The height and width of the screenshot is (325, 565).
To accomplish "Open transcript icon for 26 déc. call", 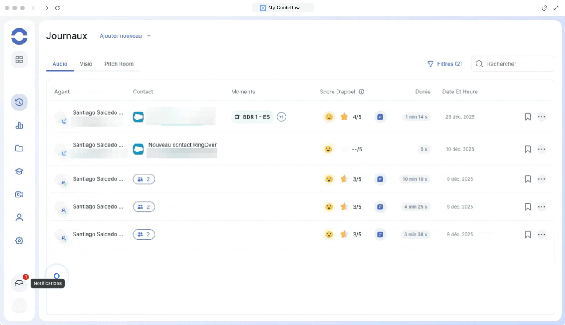I will (x=380, y=117).
